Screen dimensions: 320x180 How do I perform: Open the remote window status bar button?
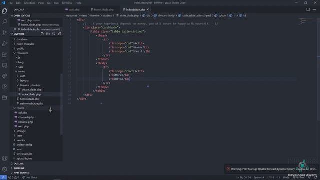coord(3,178)
